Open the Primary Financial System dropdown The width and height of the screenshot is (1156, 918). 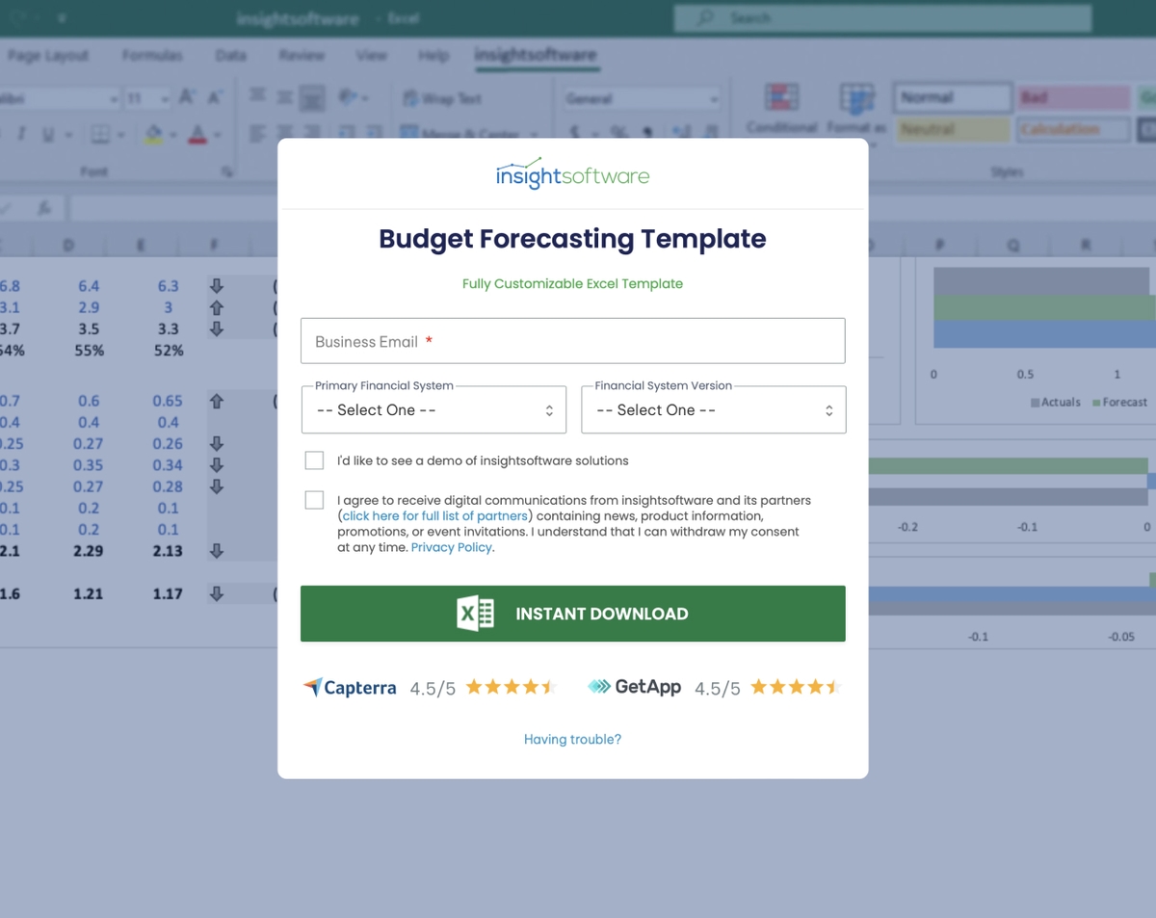click(433, 410)
